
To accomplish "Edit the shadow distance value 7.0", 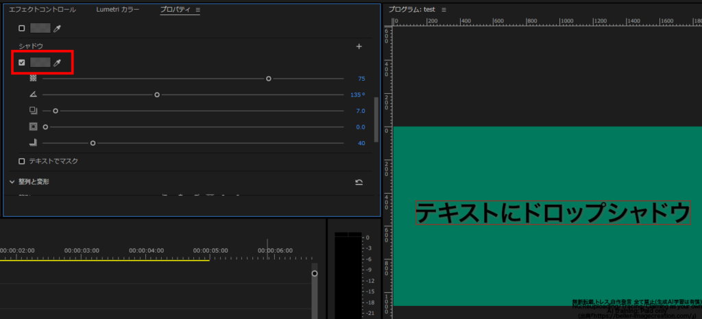I will [361, 111].
